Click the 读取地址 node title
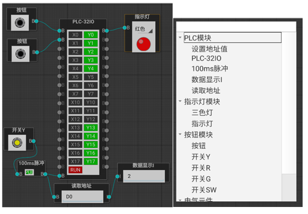 [81, 185]
